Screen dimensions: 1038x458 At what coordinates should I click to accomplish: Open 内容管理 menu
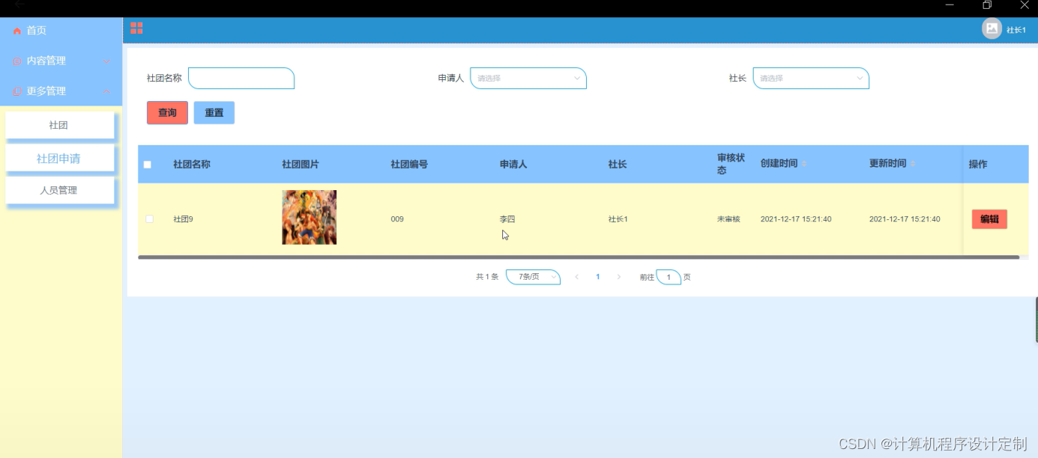[x=61, y=61]
